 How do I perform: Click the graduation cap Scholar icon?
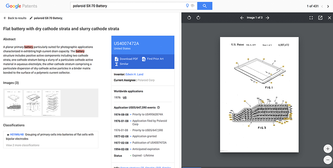pos(192,6)
